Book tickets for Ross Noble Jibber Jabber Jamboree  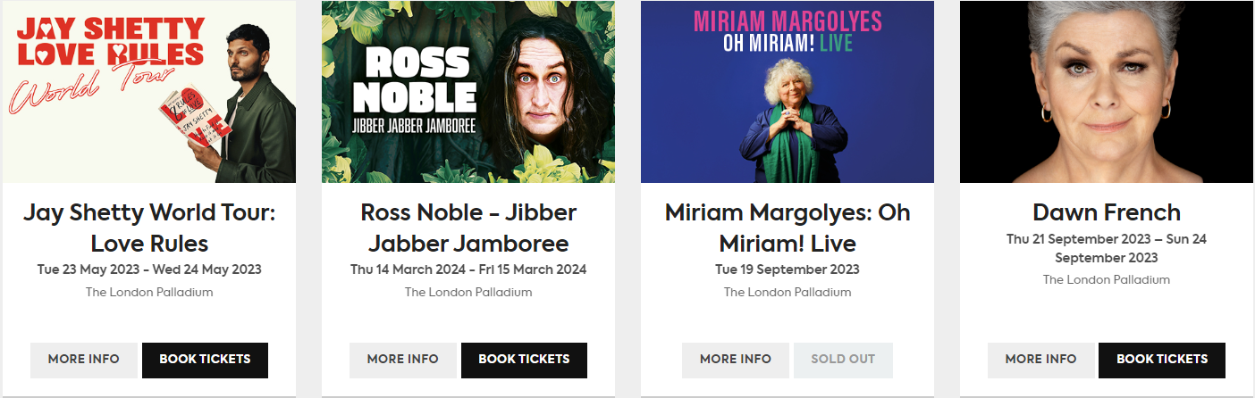tap(524, 360)
